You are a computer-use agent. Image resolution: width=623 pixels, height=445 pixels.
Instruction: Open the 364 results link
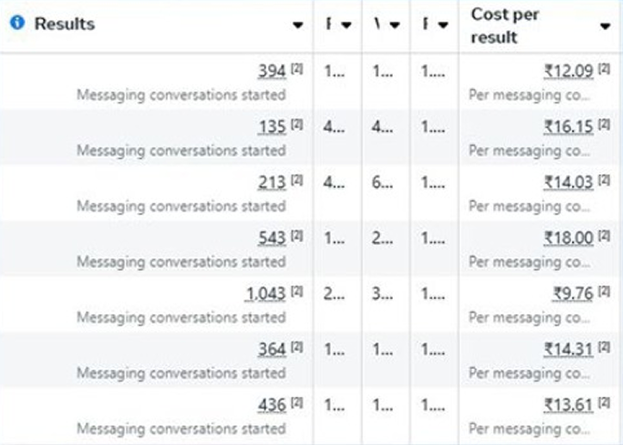point(271,349)
